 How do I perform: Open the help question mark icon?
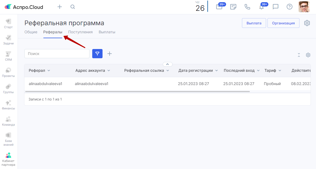click(290, 7)
